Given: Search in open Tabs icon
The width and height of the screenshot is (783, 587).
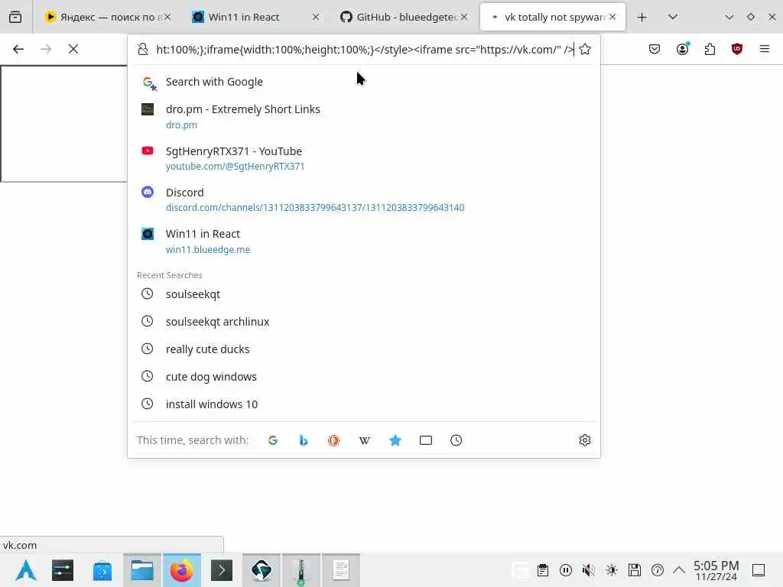Looking at the screenshot, I should (425, 440).
